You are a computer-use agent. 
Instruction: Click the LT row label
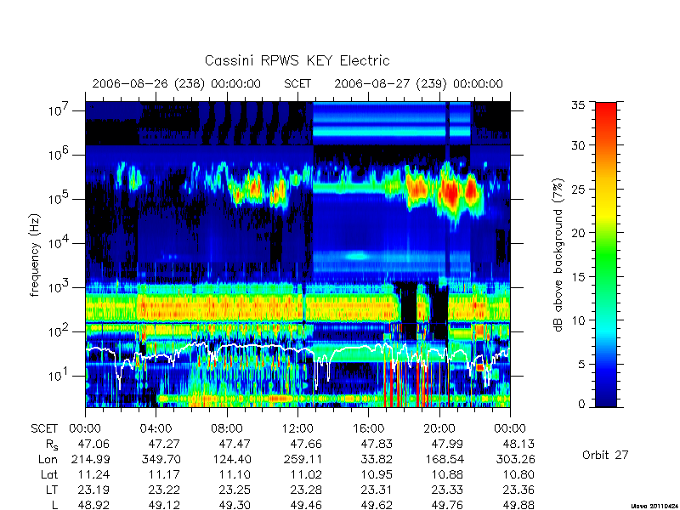(52, 490)
